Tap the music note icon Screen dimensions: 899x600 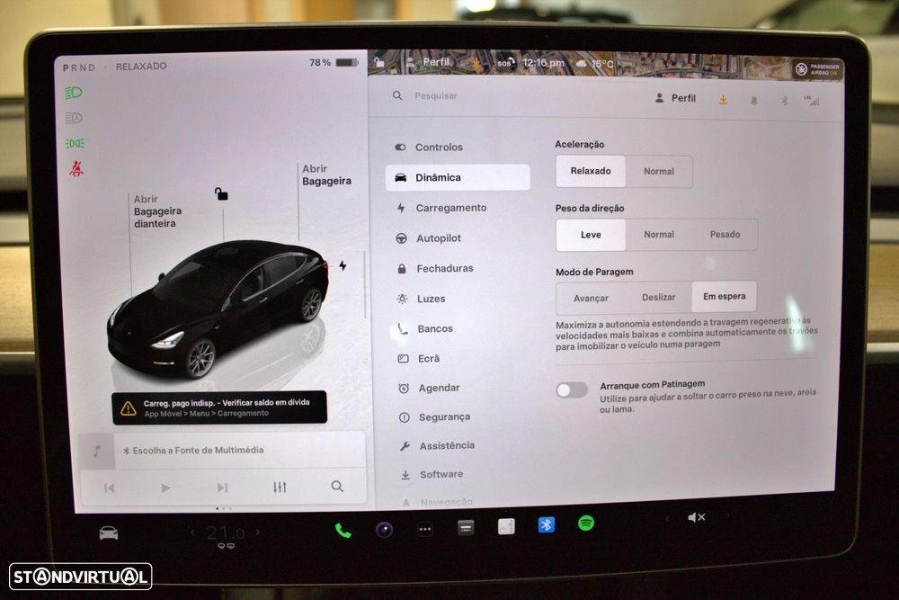click(97, 451)
